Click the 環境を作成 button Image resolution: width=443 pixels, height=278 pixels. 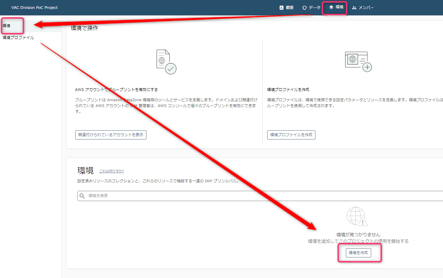[359, 253]
